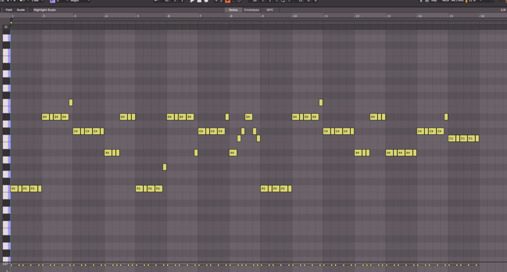Select the first D# note at bar 10

tap(295, 117)
